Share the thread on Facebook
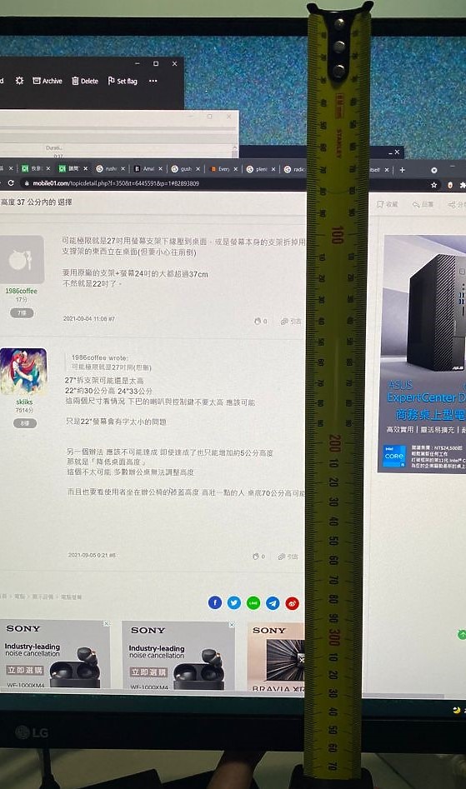This screenshot has width=466, height=789. (x=215, y=602)
